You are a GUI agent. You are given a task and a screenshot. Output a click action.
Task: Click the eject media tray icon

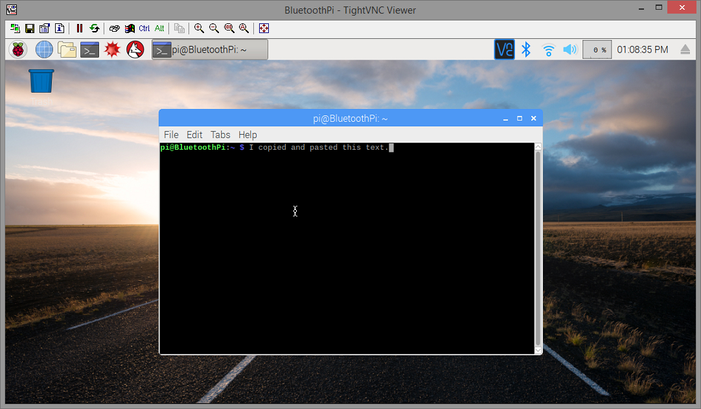click(x=685, y=49)
